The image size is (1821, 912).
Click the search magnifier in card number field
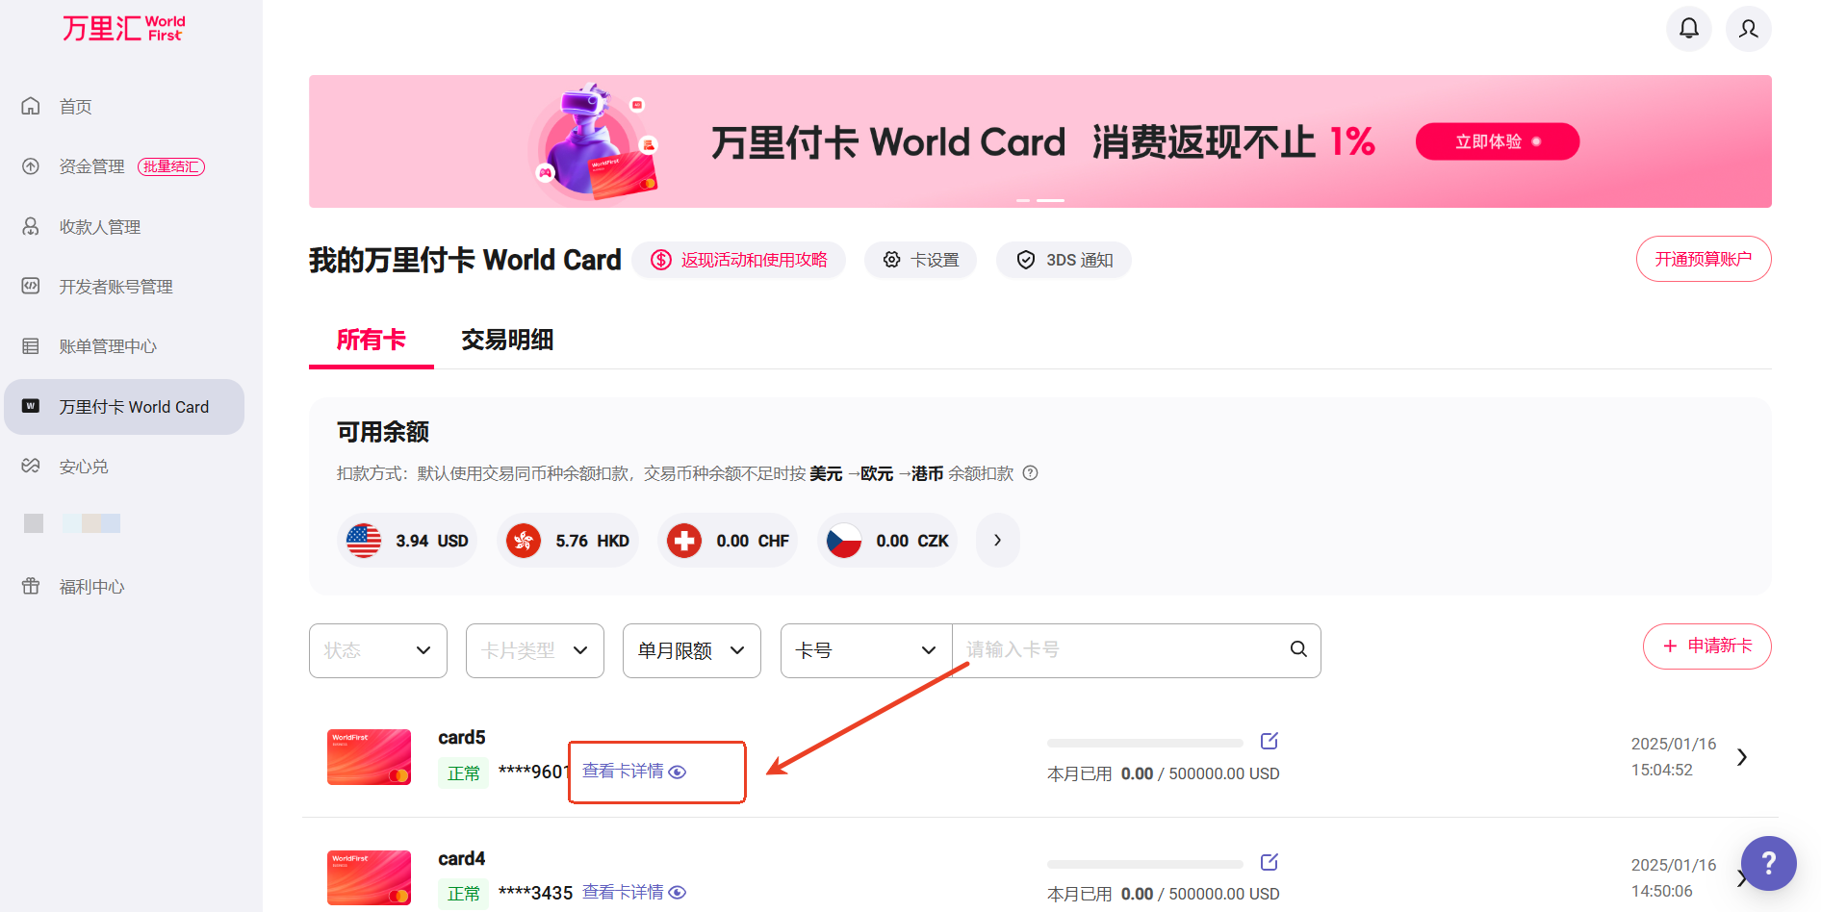(1298, 649)
